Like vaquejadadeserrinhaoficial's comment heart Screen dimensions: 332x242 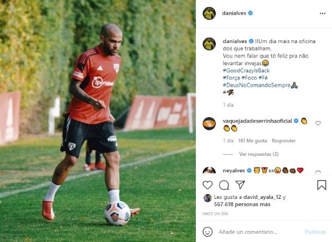click(318, 123)
